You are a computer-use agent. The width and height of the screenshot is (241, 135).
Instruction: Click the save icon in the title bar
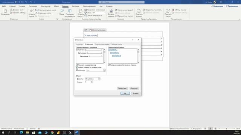pyautogui.click(x=23, y=2)
